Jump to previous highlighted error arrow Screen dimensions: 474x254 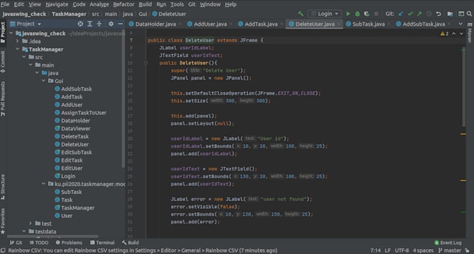pyautogui.click(x=454, y=33)
